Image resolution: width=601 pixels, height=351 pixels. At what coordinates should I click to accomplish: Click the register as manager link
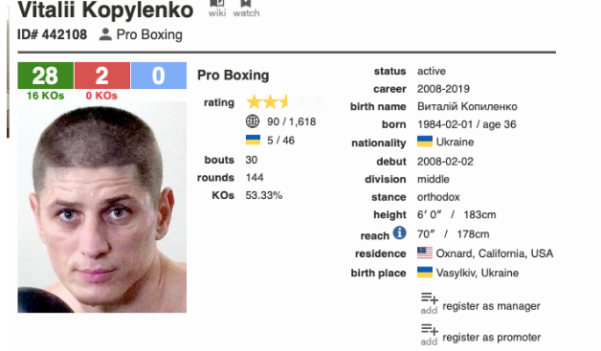[491, 306]
